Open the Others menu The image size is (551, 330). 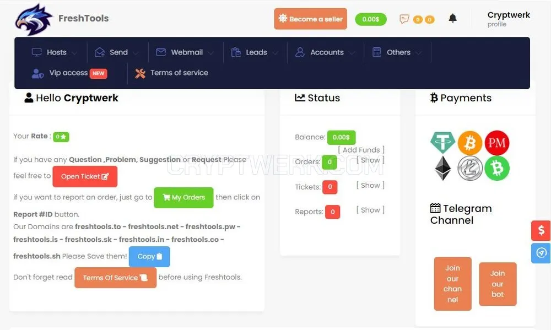398,52
